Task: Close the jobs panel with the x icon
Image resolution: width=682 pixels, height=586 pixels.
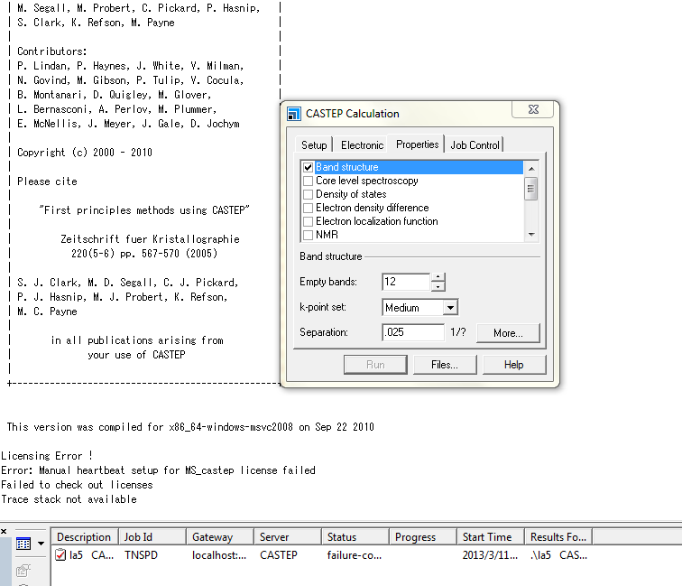Action: [x=4, y=531]
